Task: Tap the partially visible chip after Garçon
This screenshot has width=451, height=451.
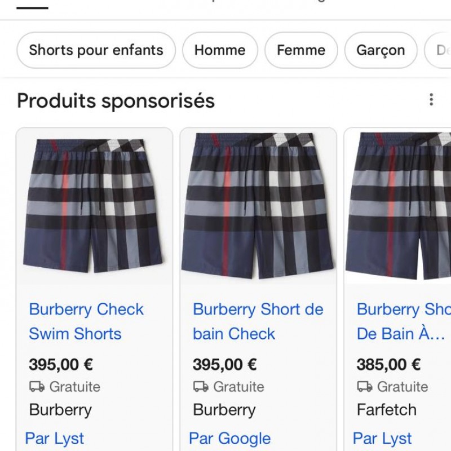Action: 440,50
